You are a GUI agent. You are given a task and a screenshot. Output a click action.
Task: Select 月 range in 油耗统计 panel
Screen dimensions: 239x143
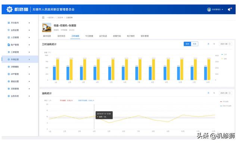coord(208,93)
